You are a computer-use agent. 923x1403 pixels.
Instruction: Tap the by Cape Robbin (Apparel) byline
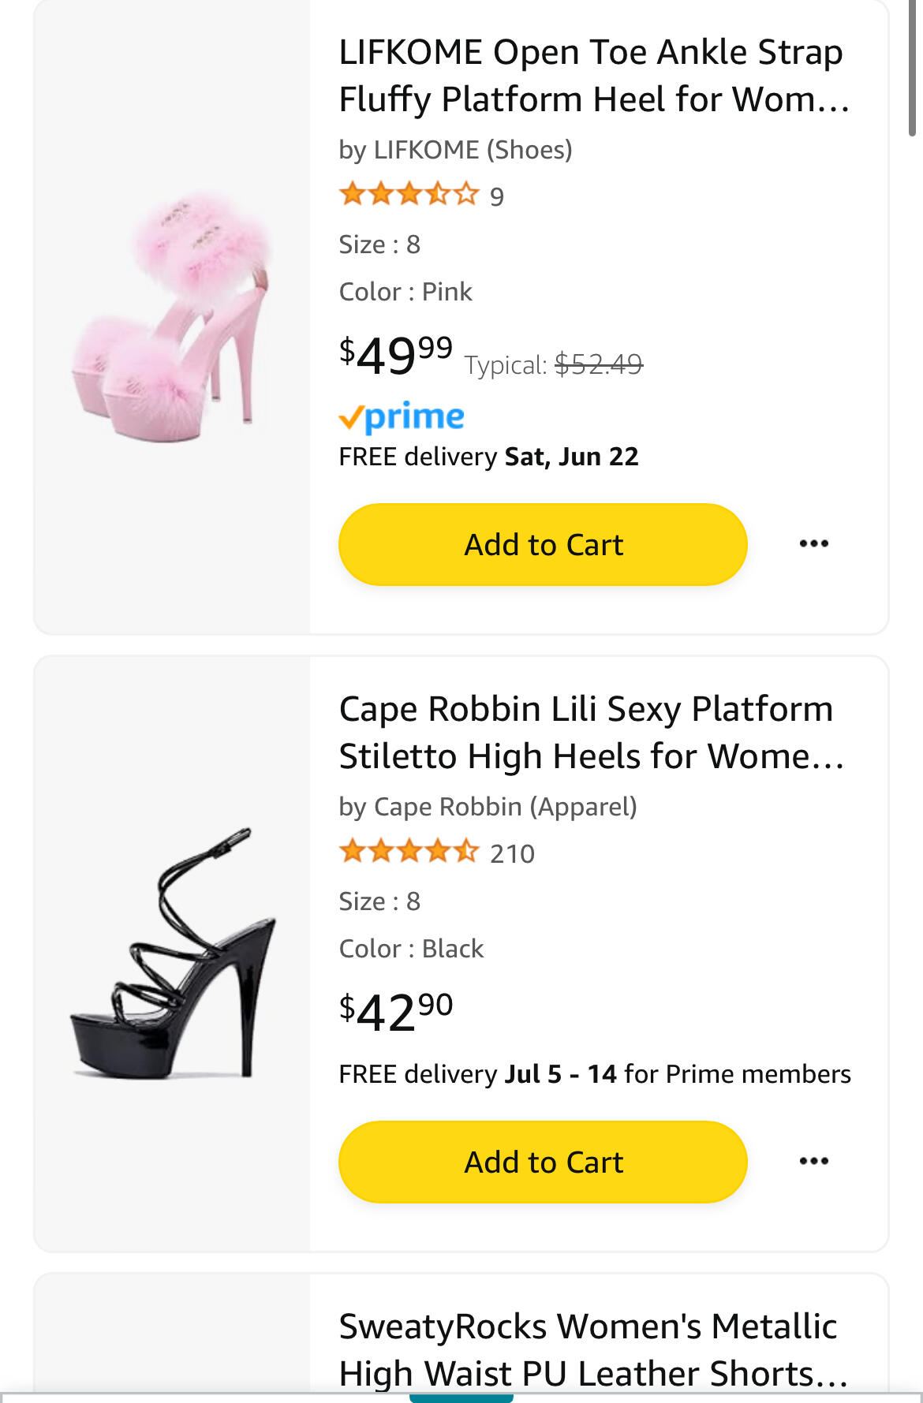[488, 807]
